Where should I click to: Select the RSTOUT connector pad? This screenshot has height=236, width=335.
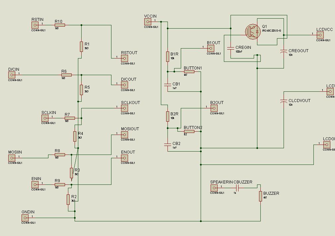coord(124,58)
